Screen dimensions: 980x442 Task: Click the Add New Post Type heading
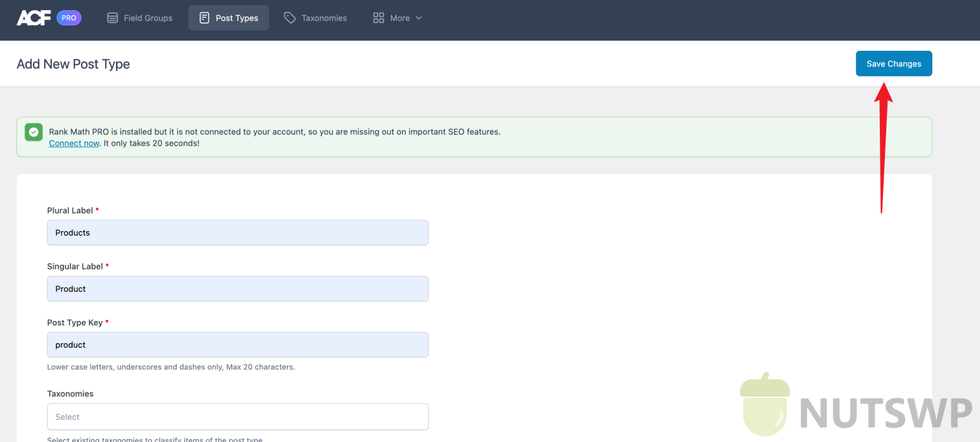pos(73,64)
